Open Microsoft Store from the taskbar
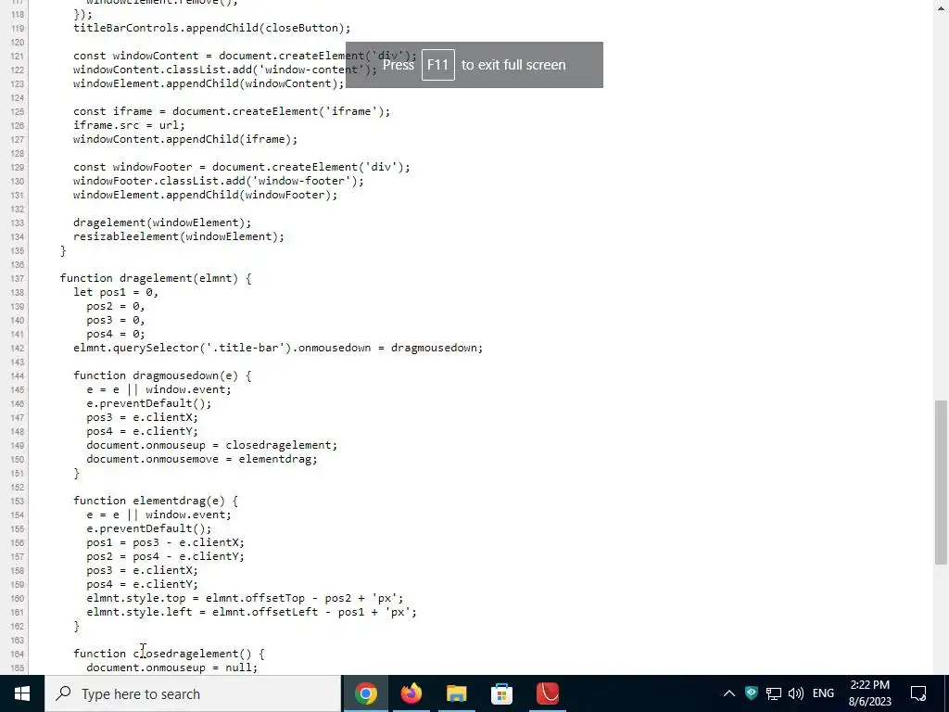The height and width of the screenshot is (712, 949). [501, 693]
